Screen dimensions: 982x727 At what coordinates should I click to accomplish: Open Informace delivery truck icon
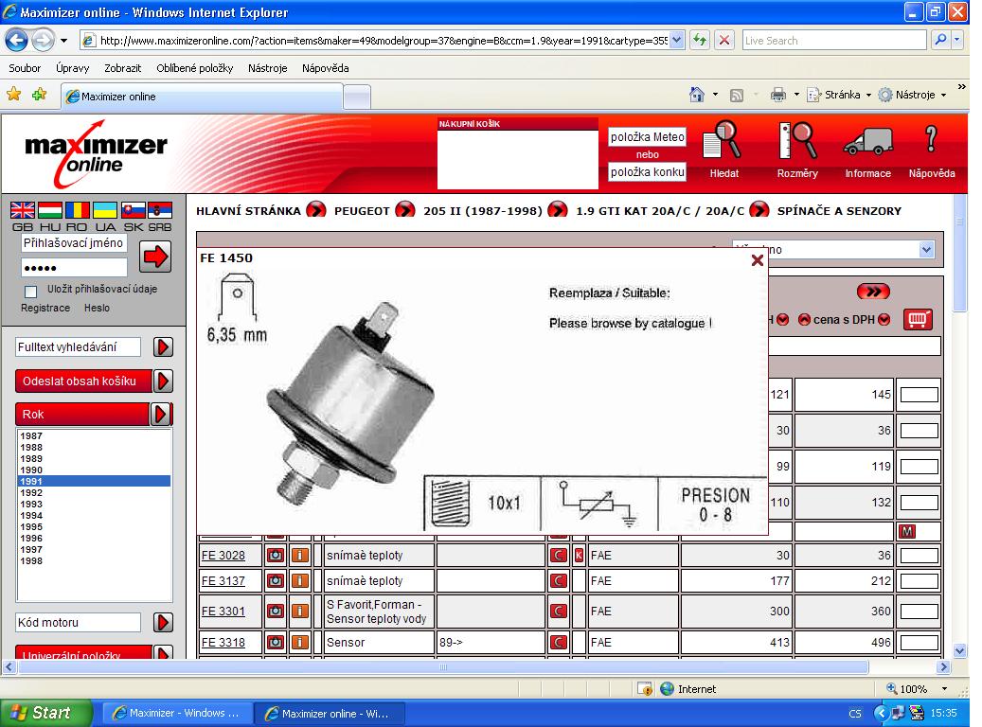pyautogui.click(x=867, y=144)
